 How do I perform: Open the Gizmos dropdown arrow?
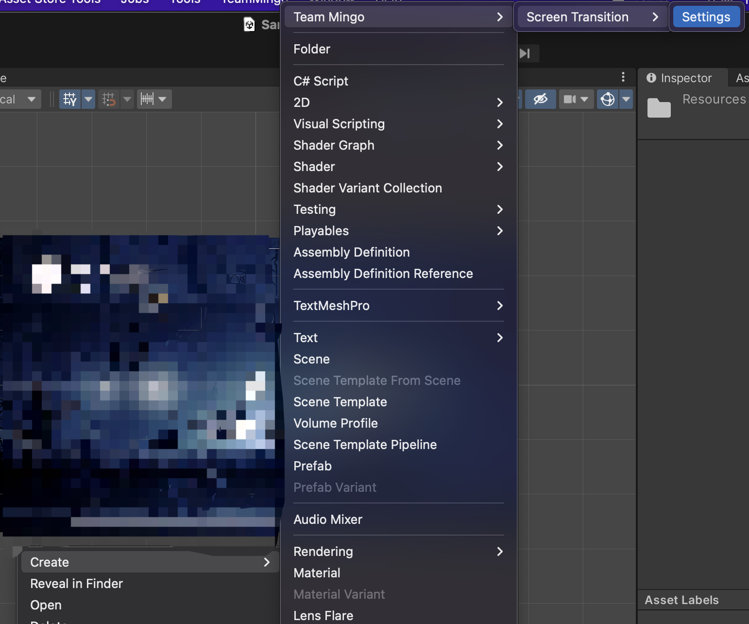point(626,99)
